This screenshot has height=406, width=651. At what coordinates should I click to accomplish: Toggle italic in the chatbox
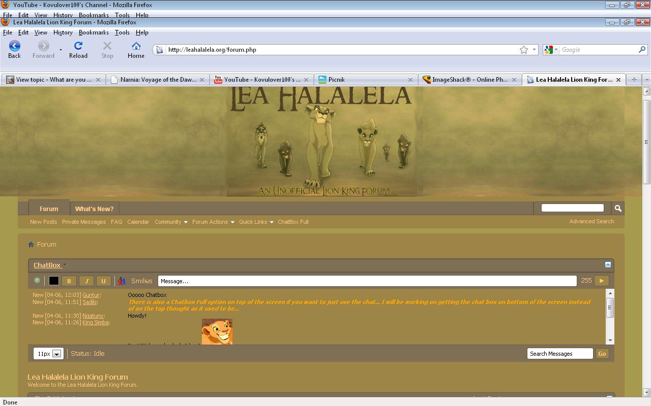click(86, 281)
